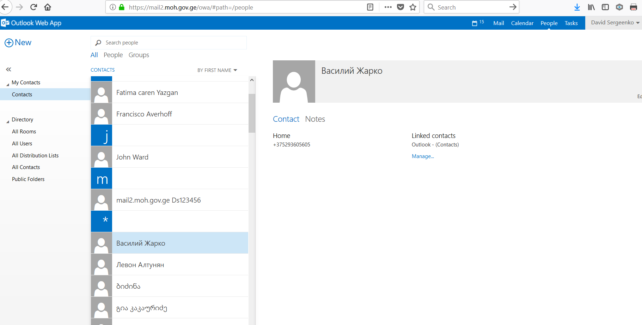The image size is (642, 325).
Task: Click the Manage linked contacts link
Action: (423, 156)
